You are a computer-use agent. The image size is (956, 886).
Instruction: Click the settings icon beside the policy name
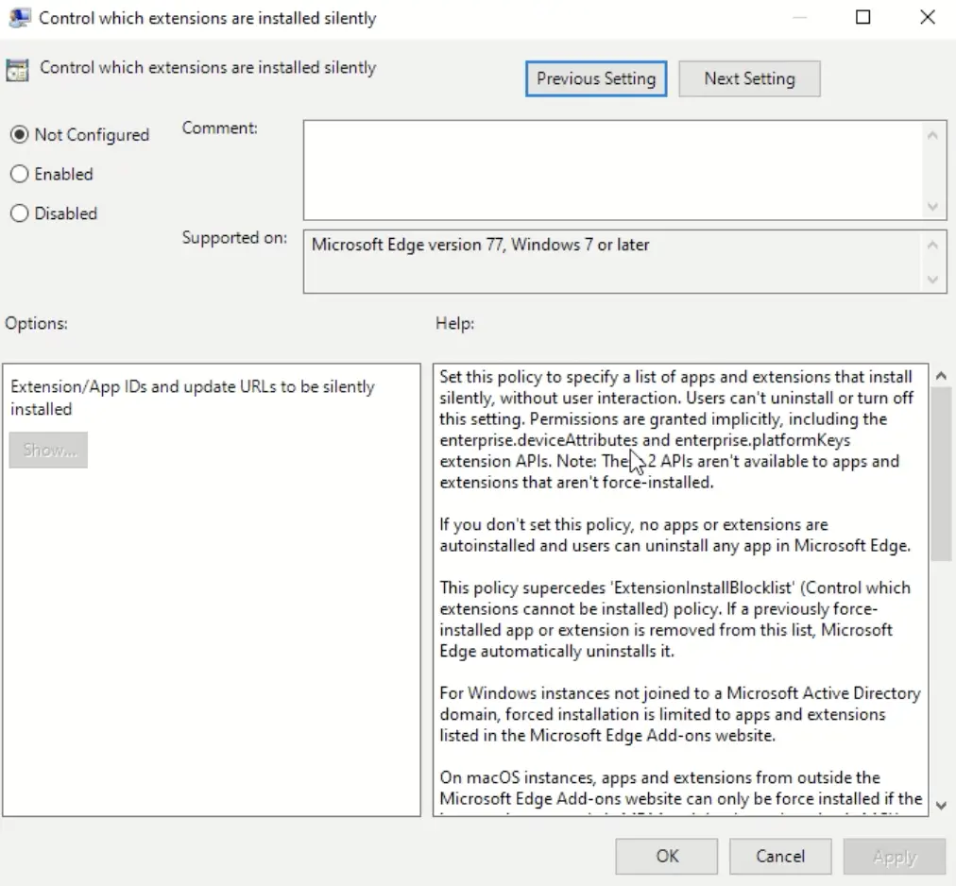tap(19, 68)
